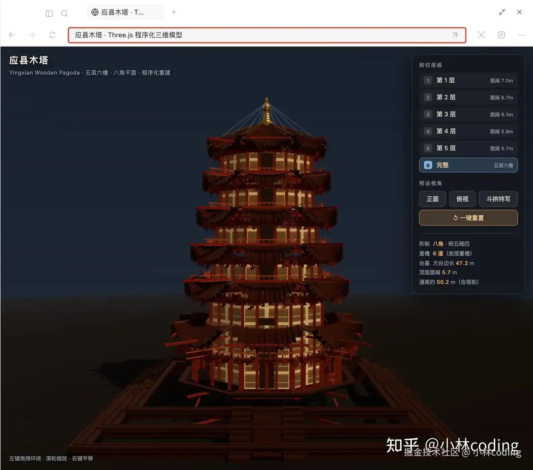This screenshot has width=533, height=470.
Task: Select the 完整 full pagoda option
Action: click(x=468, y=165)
